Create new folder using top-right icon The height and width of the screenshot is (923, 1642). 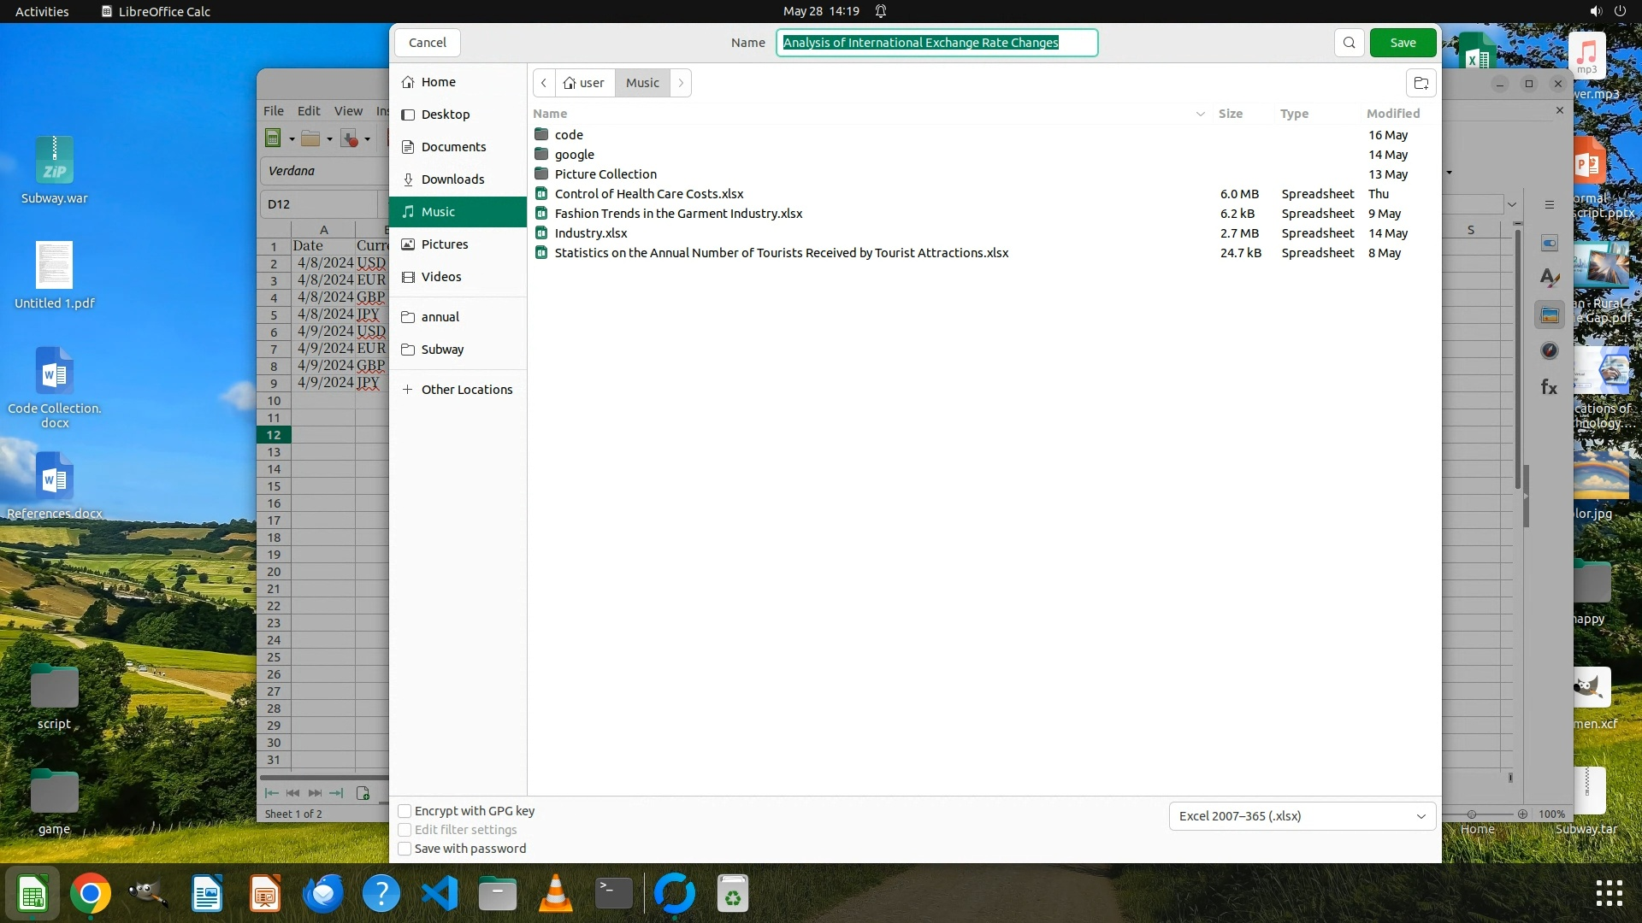[1421, 83]
